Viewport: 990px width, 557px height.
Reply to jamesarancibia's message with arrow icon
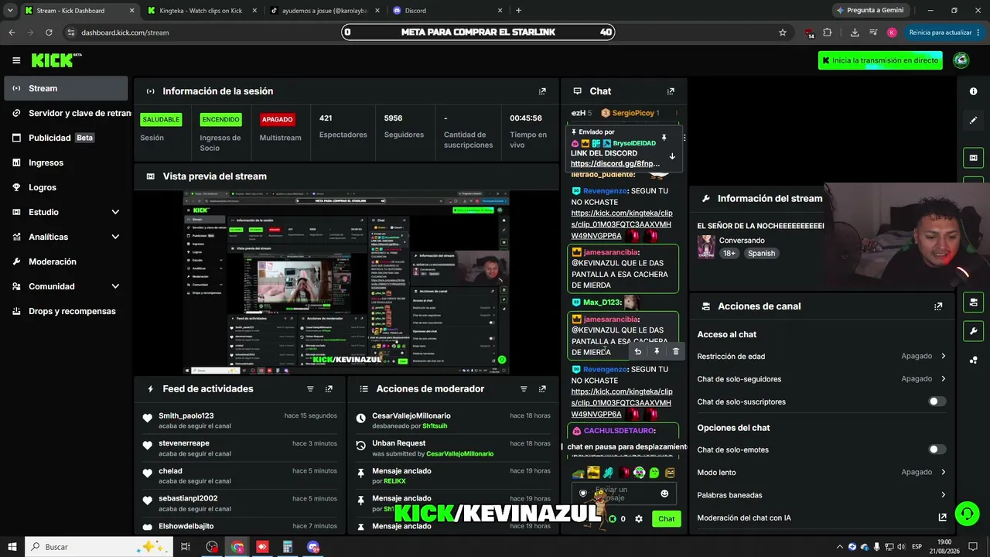click(x=637, y=351)
